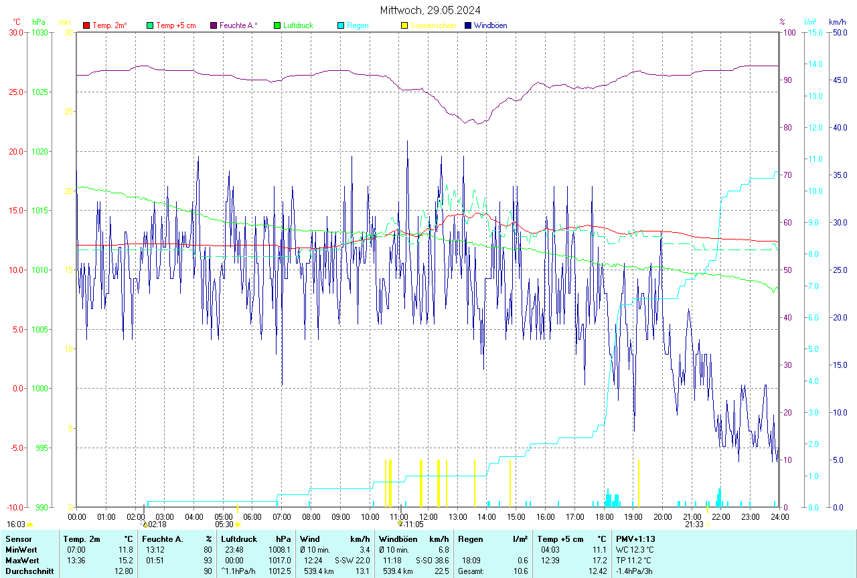Image resolution: width=857 pixels, height=578 pixels.
Task: Click the Sonnenschein legend label
Action: tap(433, 25)
